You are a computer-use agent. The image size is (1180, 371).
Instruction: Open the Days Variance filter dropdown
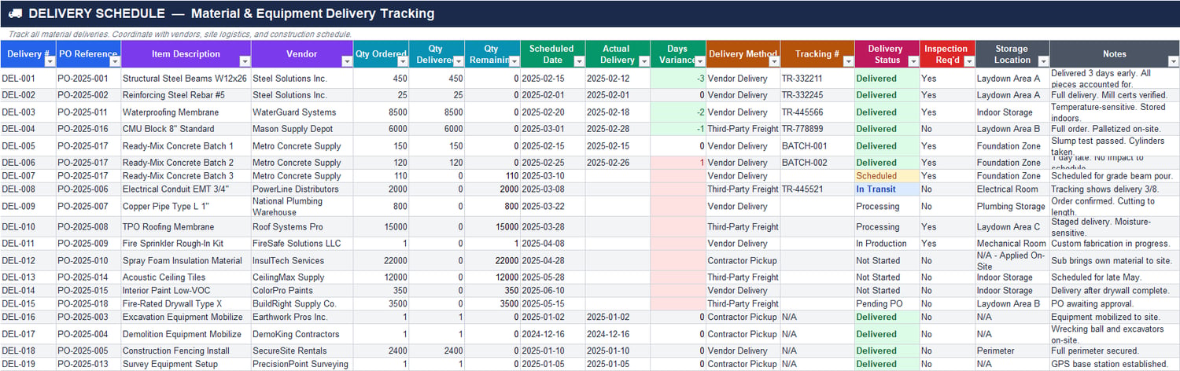pyautogui.click(x=699, y=61)
